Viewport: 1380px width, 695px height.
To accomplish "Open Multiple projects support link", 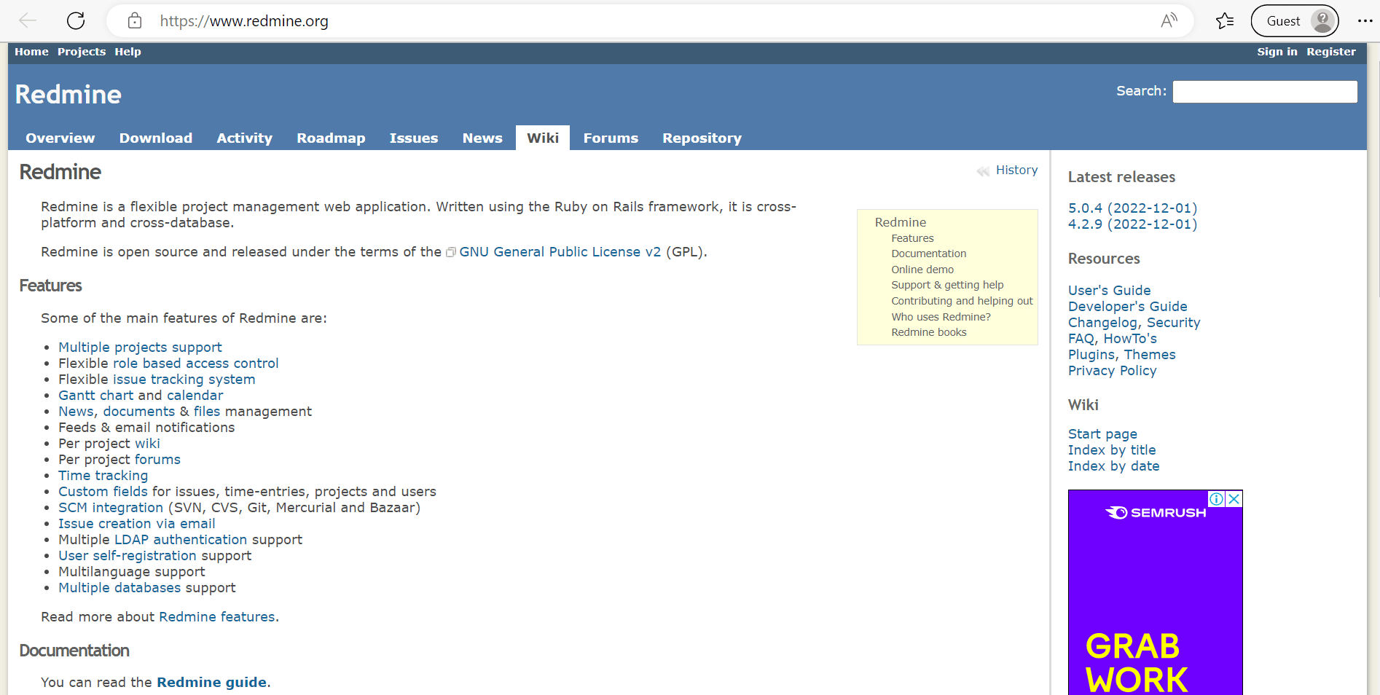I will [140, 347].
